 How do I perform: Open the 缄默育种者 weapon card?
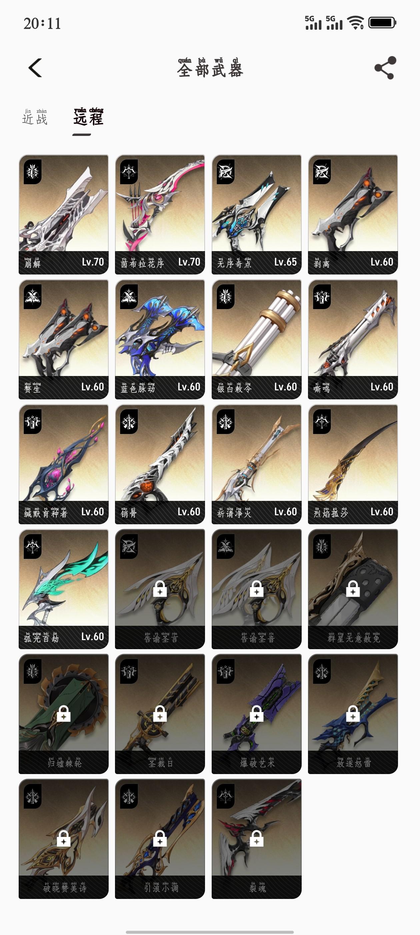63,464
